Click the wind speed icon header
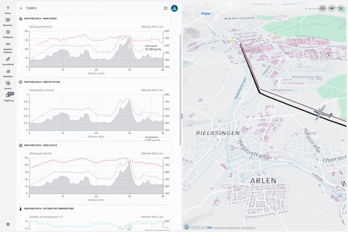 pyautogui.click(x=21, y=18)
